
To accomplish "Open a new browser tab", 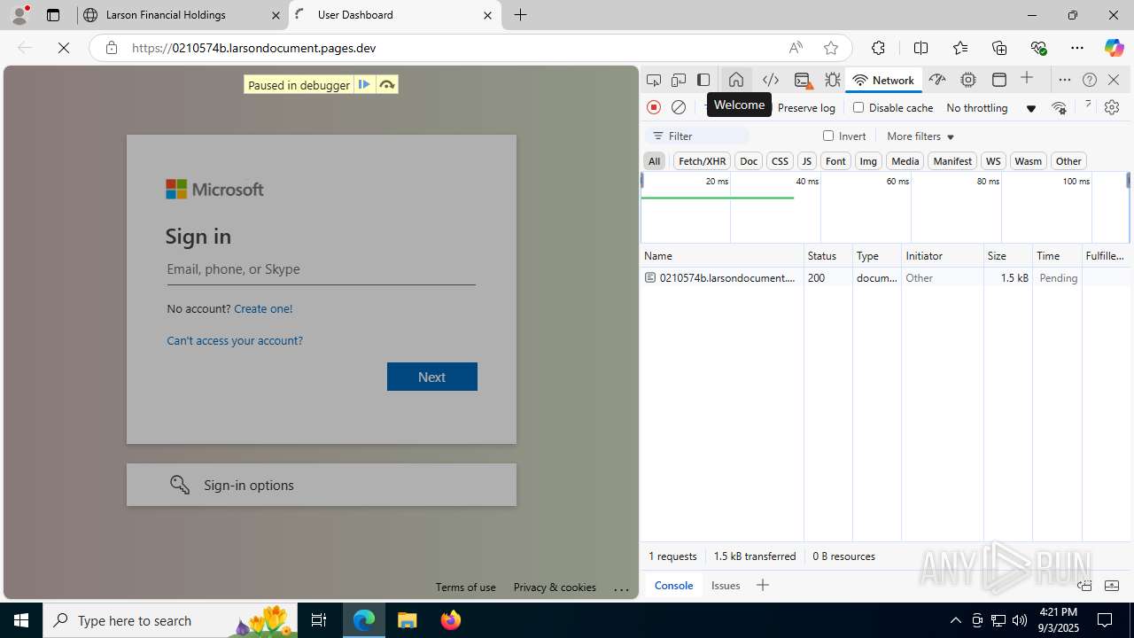I will (521, 15).
